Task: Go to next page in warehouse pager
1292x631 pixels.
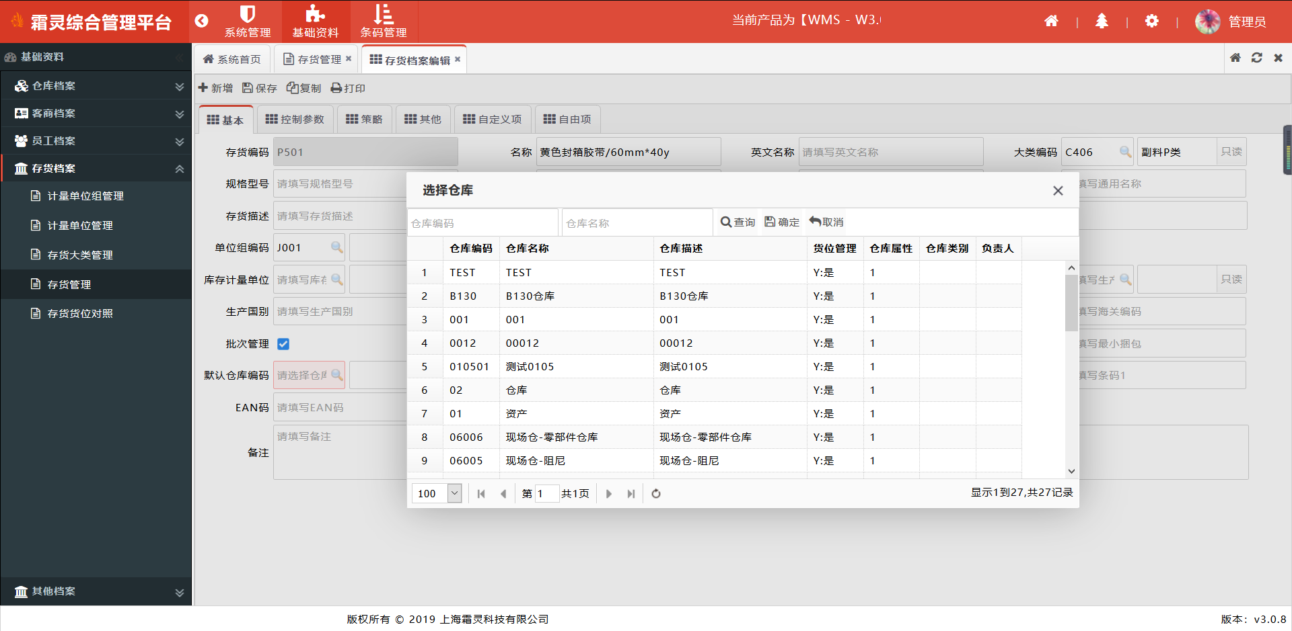Action: point(608,494)
